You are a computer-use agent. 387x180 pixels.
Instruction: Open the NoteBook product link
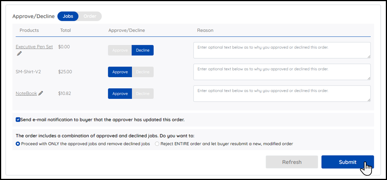point(26,93)
